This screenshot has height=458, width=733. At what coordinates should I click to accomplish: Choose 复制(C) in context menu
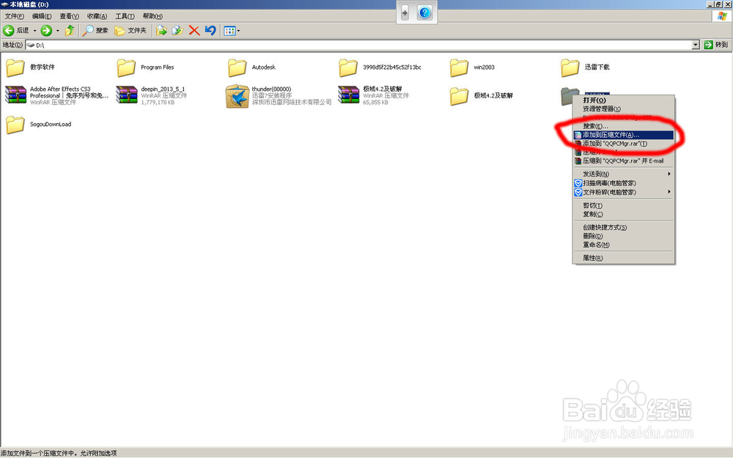pyautogui.click(x=624, y=214)
